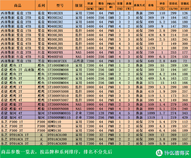This screenshot has height=158, width=191.
Task: Click the 转速 column header
Action: (90, 4)
